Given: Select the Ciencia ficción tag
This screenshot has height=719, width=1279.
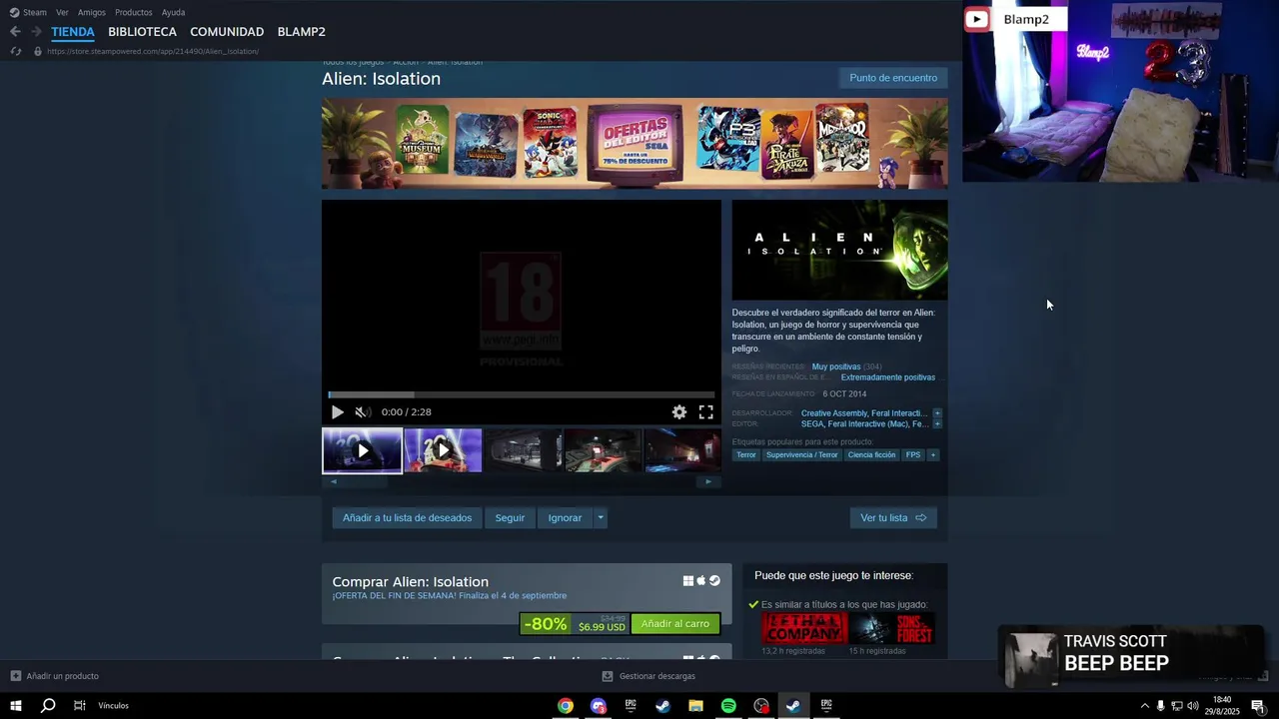Looking at the screenshot, I should (871, 455).
